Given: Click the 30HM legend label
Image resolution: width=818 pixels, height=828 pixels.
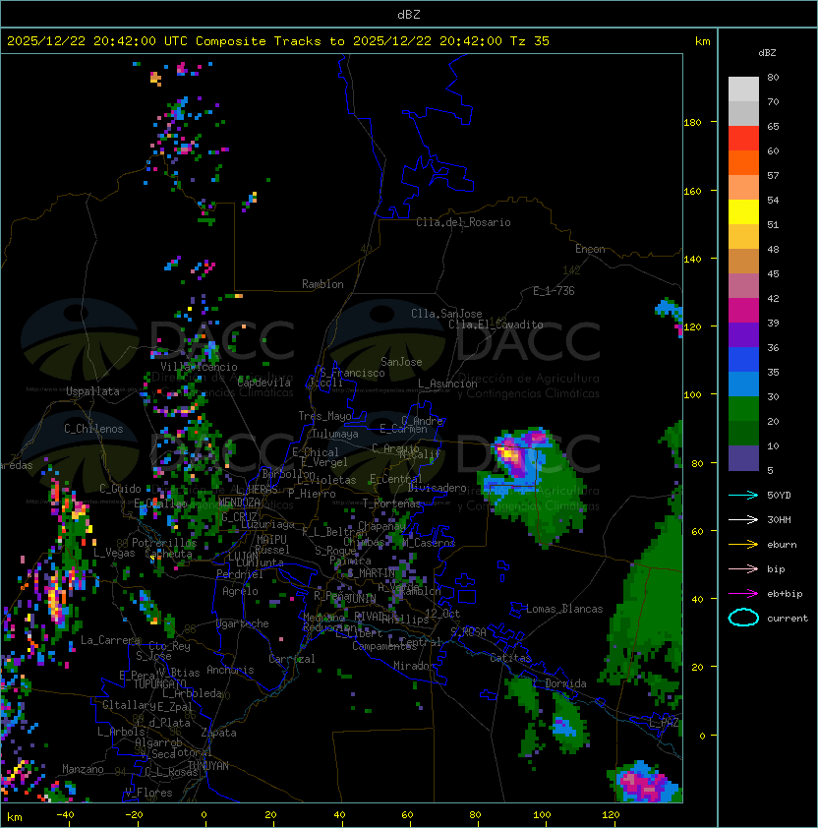Looking at the screenshot, I should (x=779, y=519).
